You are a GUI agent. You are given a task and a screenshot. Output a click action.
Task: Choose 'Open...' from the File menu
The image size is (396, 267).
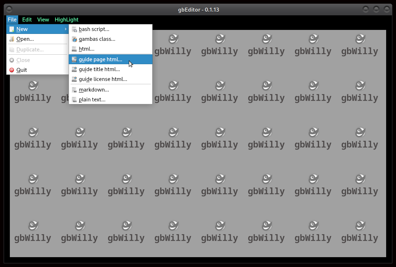(25, 39)
